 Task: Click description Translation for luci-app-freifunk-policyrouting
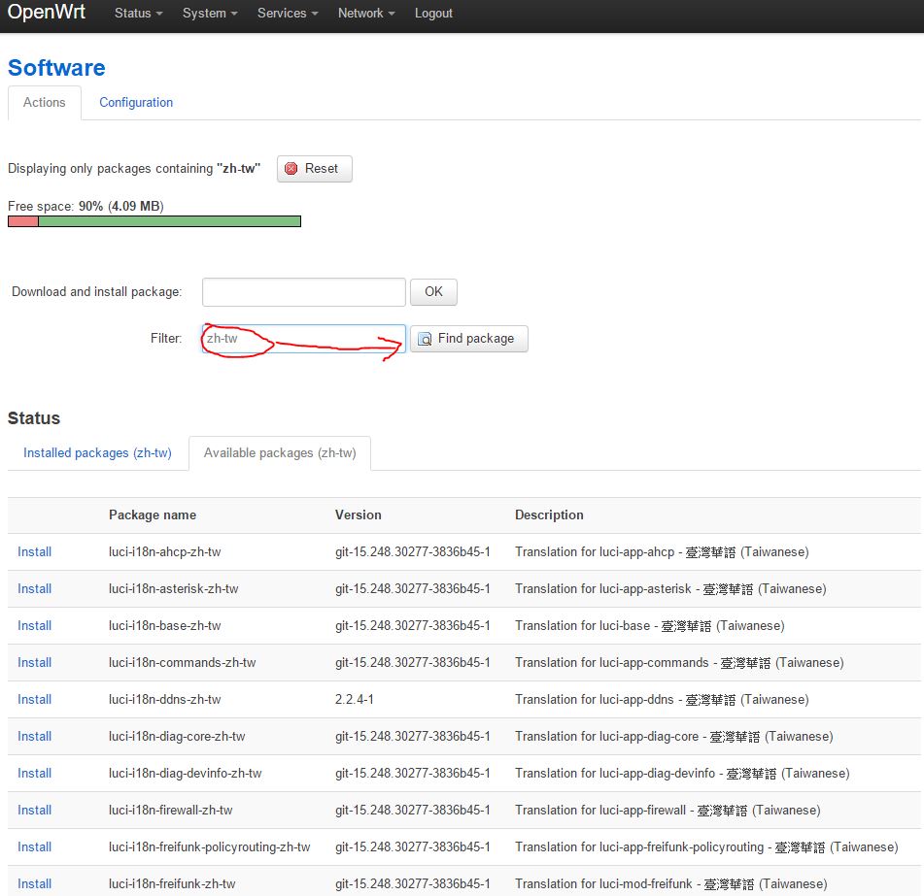point(706,847)
